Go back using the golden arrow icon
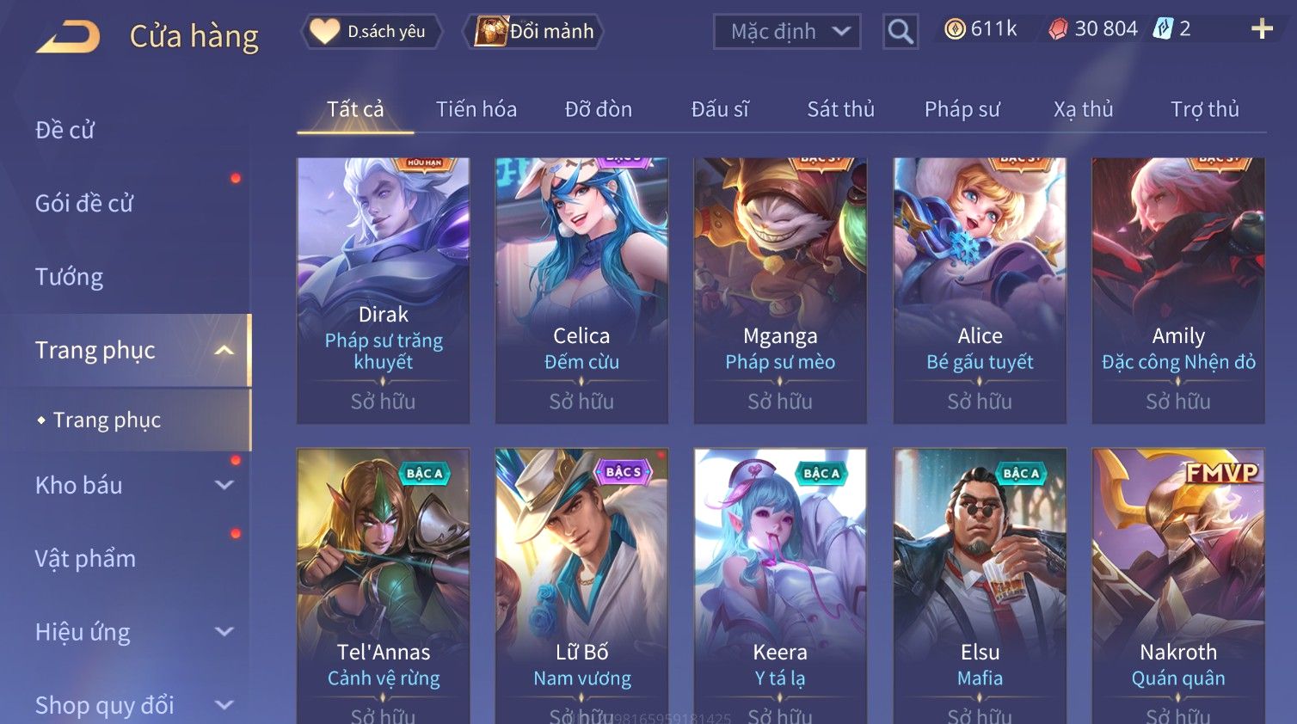Screen dimensions: 1297x724 pyautogui.click(x=68, y=36)
